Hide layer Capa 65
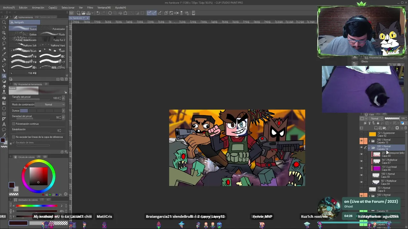Image resolution: width=408 pixels, height=229 pixels. (361, 175)
